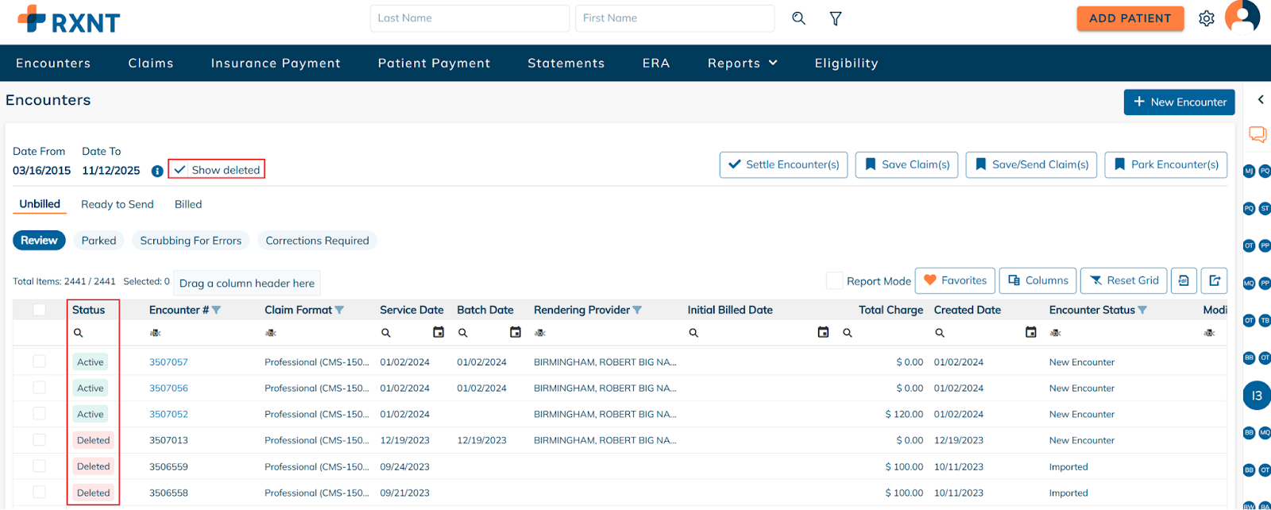Click the patient search magnifier icon
Viewport: 1271px width, 510px height.
click(798, 18)
